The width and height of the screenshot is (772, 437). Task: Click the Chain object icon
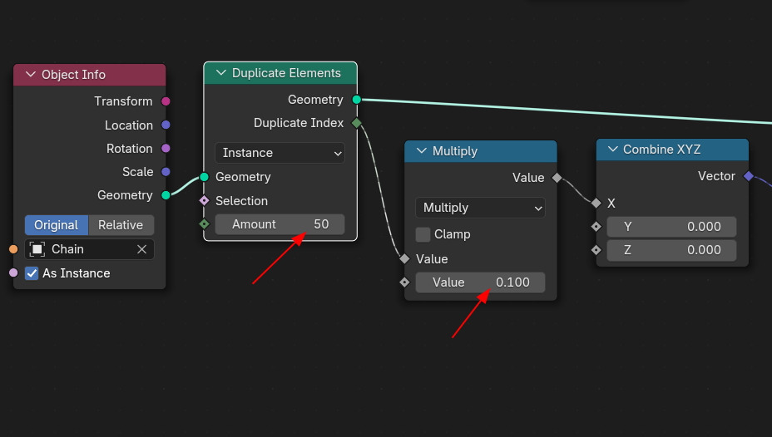pos(37,249)
